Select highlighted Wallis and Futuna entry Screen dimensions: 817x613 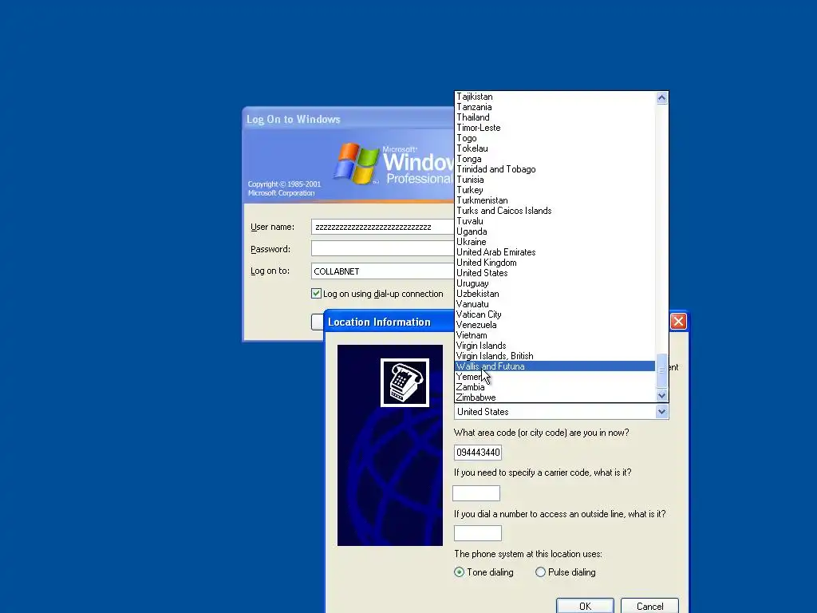pos(555,366)
